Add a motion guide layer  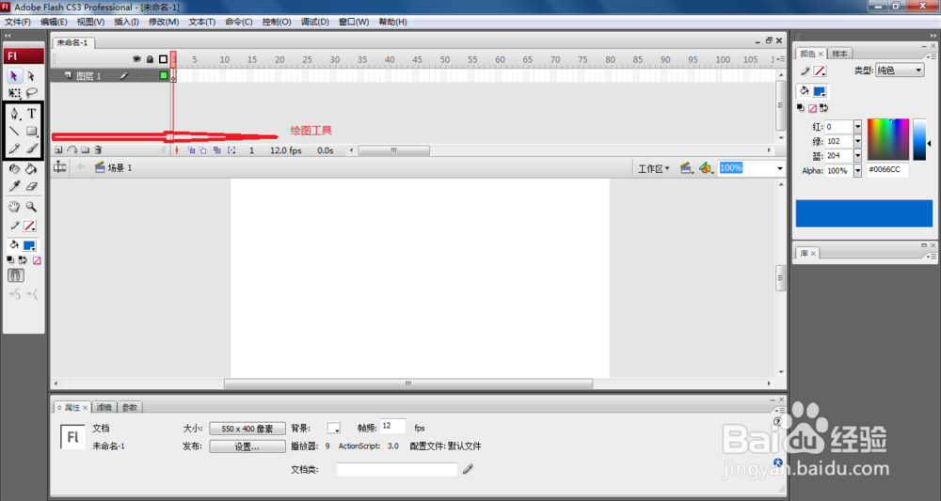click(x=72, y=150)
